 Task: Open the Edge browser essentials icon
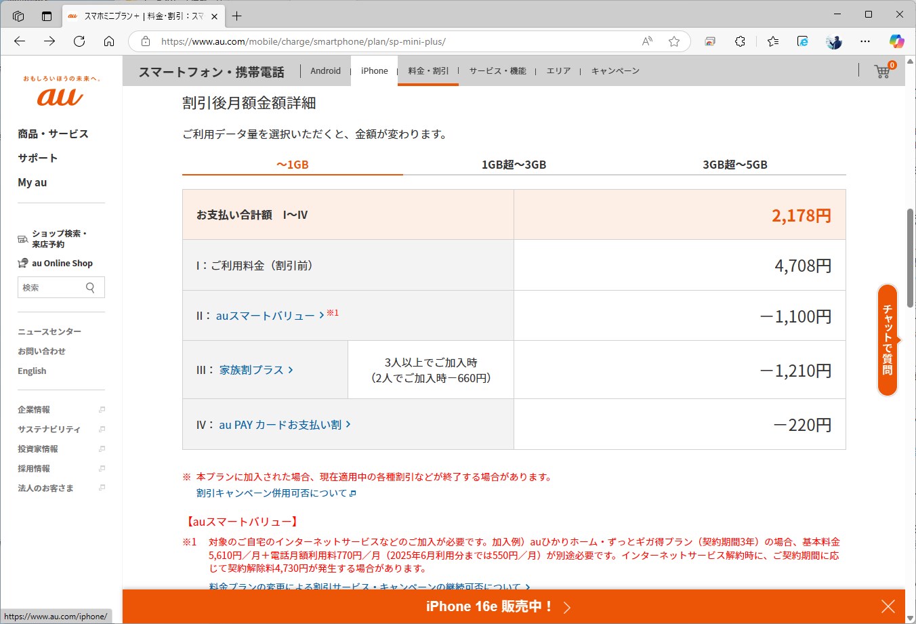(x=803, y=41)
